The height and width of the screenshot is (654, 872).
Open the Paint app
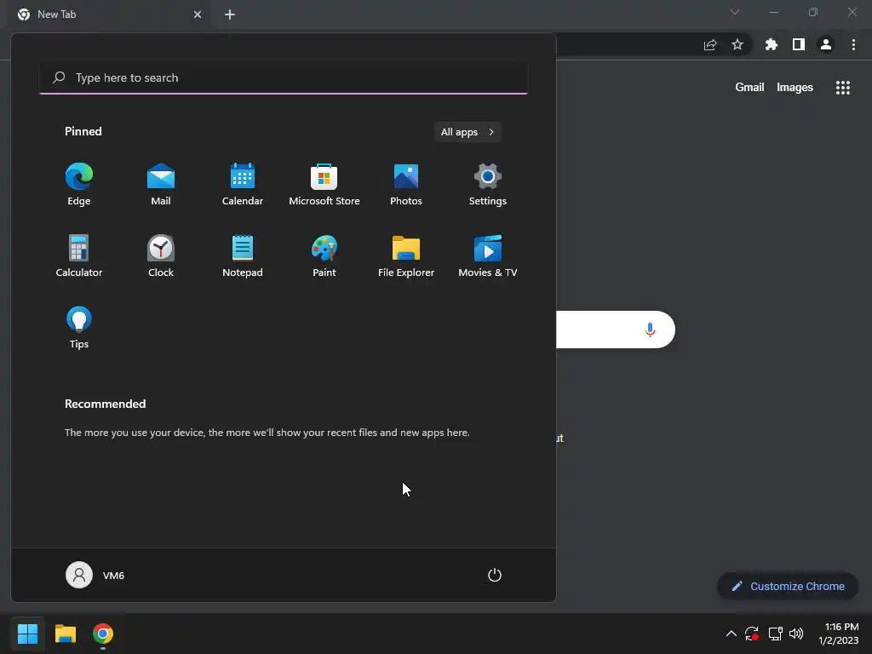(324, 255)
